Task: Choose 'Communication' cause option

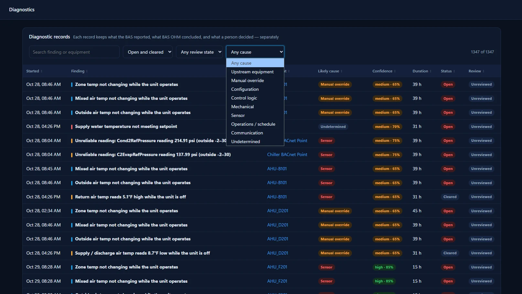Action: (x=255, y=133)
